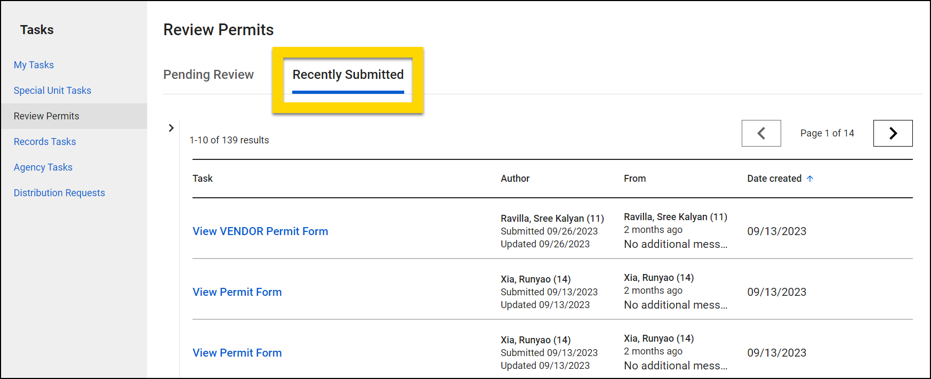Screen dimensions: 931x379
Task: Expand the collapsed filter panel chevron
Action: click(x=171, y=128)
